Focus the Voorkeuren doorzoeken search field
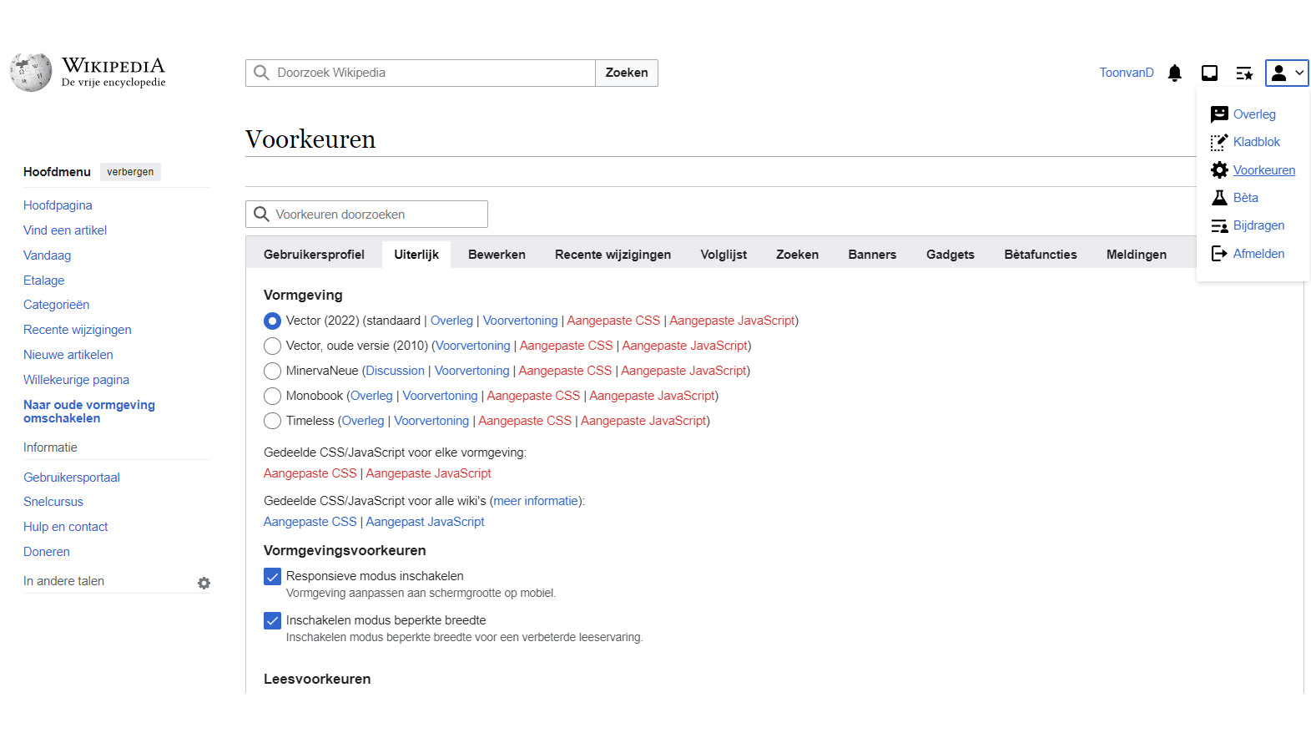 coord(377,215)
